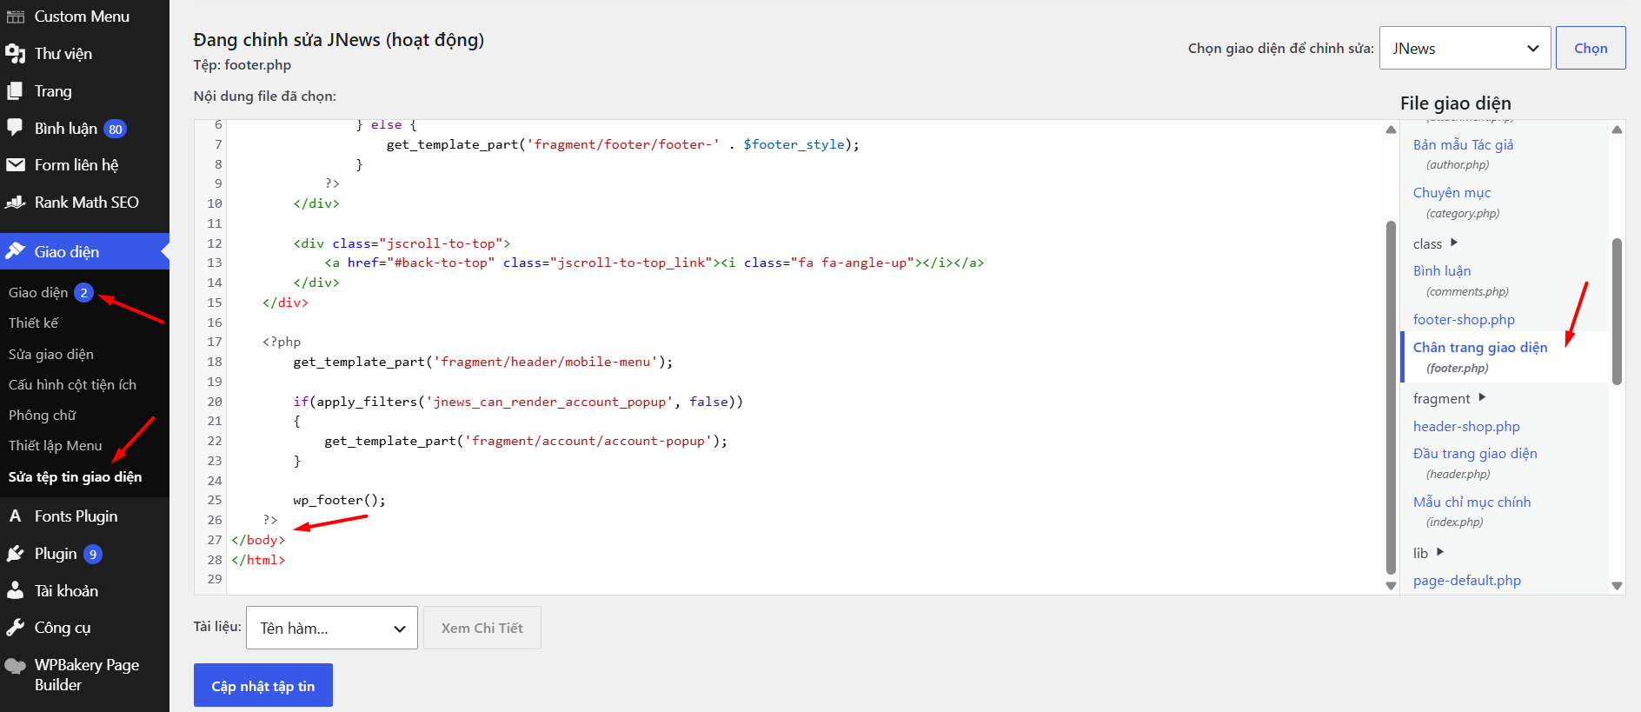The image size is (1641, 712).
Task: Expand the fragment folder in file list
Action: coord(1450,398)
